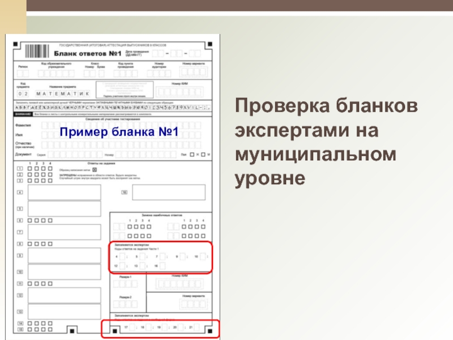The image size is (453, 340).
Task: Select the blue 'Пример бланка №1' caption
Action: click(119, 132)
